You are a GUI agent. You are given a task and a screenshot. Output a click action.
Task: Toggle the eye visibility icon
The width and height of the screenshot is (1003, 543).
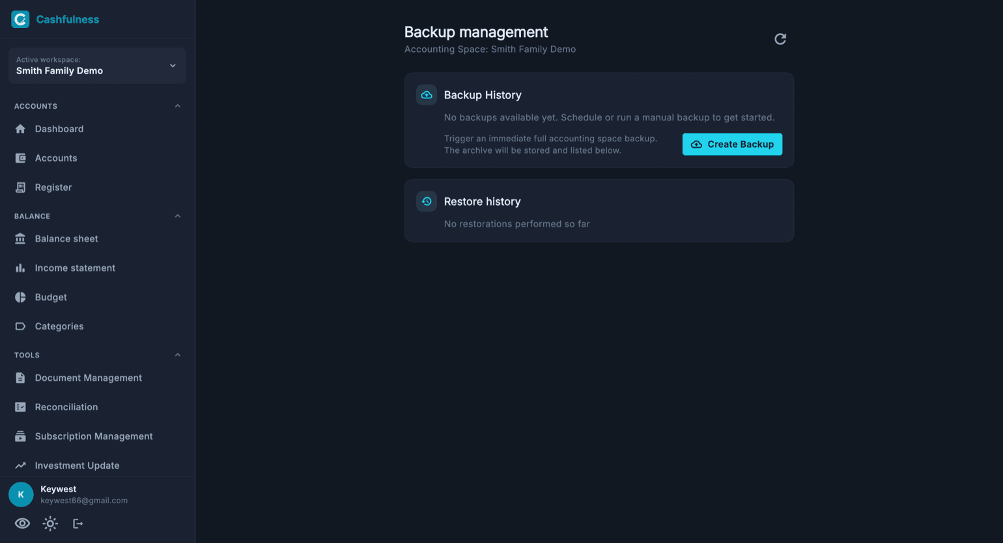22,523
